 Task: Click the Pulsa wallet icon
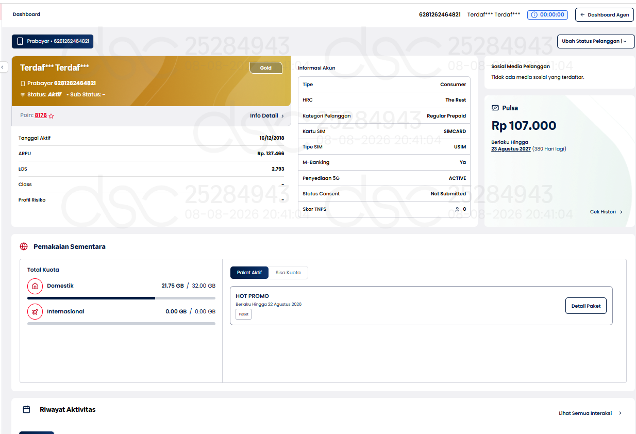point(495,108)
